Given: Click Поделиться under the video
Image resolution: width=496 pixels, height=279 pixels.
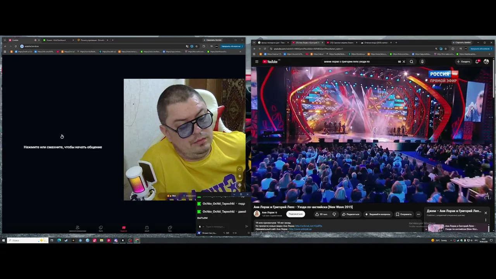Looking at the screenshot, I should [x=351, y=214].
